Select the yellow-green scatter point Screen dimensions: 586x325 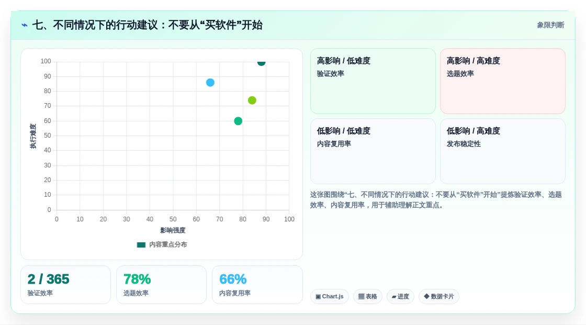click(x=252, y=100)
